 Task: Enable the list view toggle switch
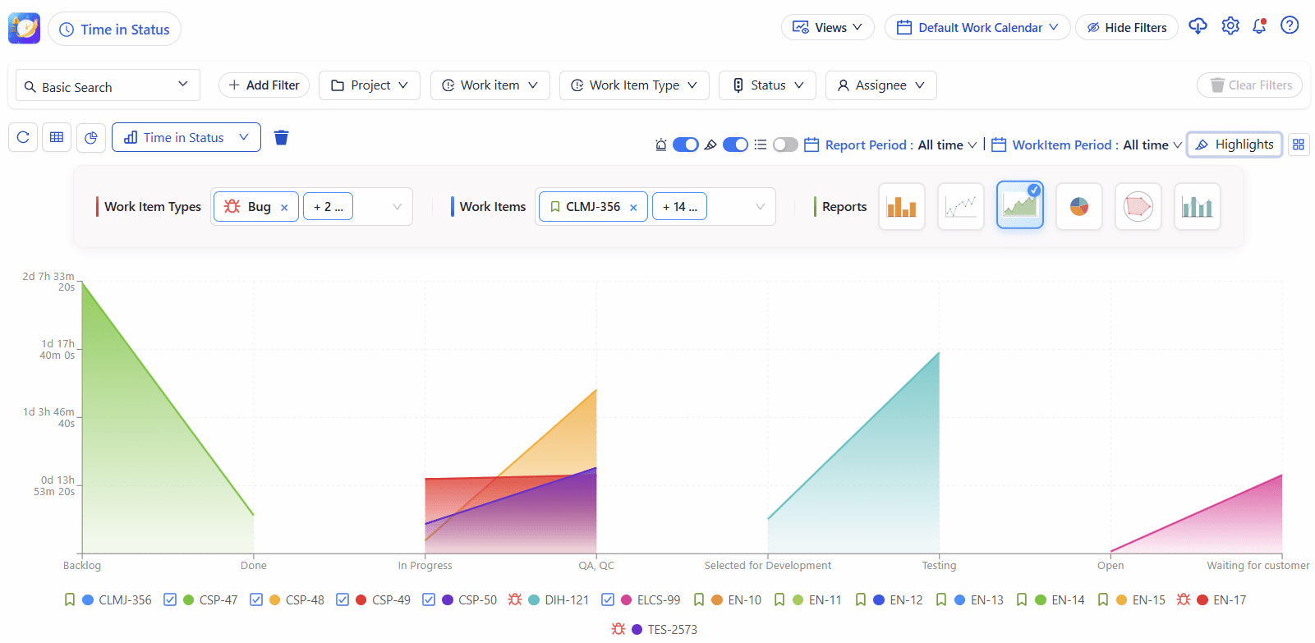coord(784,145)
